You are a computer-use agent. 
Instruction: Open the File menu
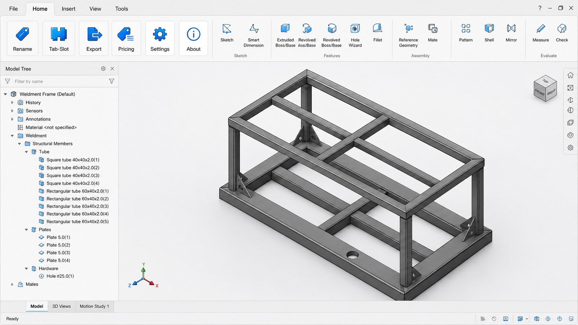13,9
